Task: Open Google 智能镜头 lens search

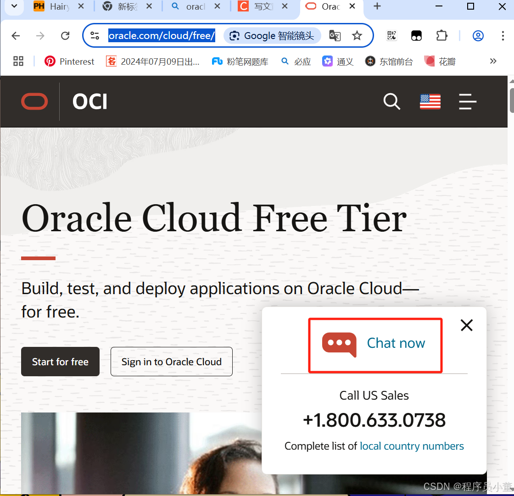Action: point(272,35)
